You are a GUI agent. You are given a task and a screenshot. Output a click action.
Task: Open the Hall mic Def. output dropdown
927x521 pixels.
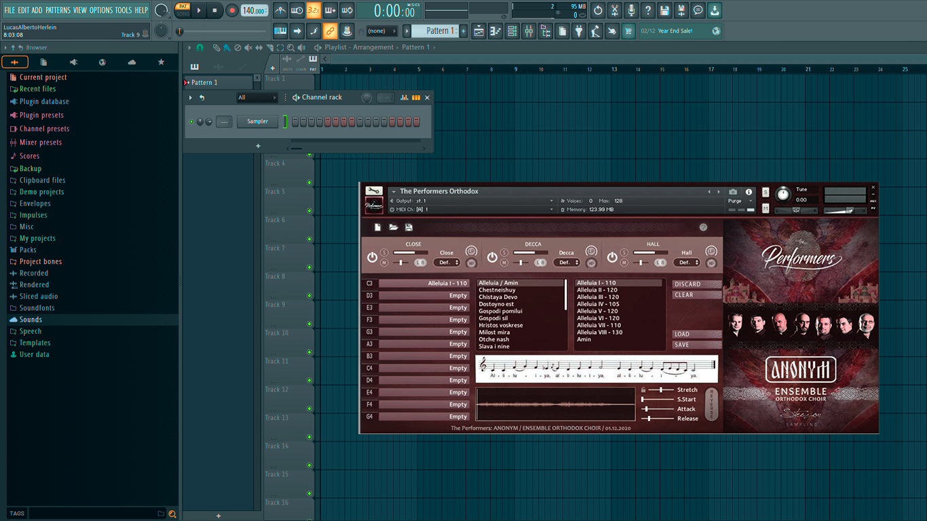coord(687,263)
